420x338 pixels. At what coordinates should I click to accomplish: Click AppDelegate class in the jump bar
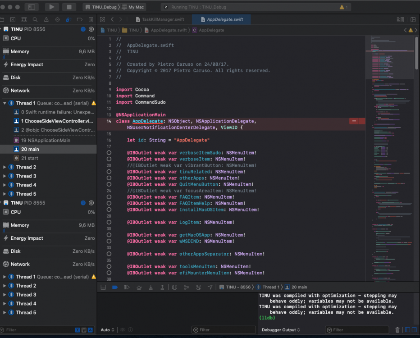(x=208, y=30)
